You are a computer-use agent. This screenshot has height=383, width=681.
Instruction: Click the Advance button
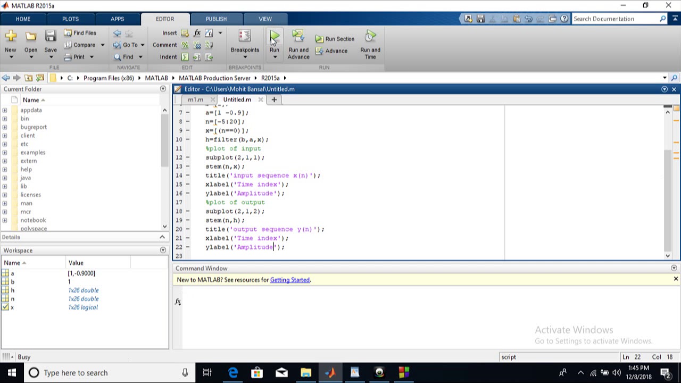331,51
